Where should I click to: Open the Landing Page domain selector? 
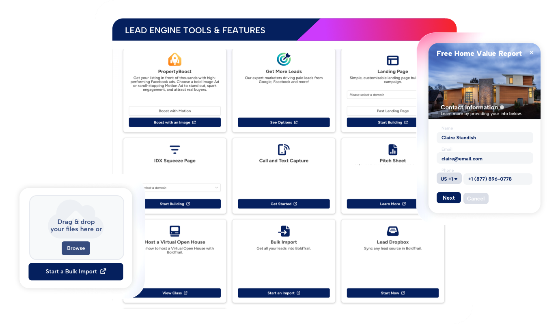click(381, 95)
